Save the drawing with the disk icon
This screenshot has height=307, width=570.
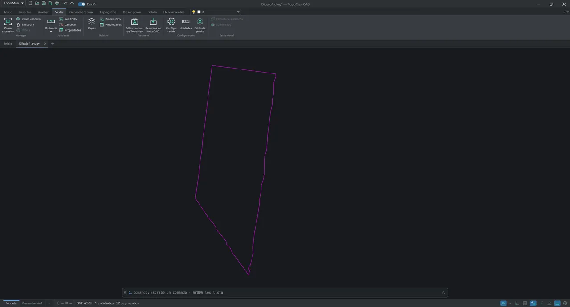44,4
